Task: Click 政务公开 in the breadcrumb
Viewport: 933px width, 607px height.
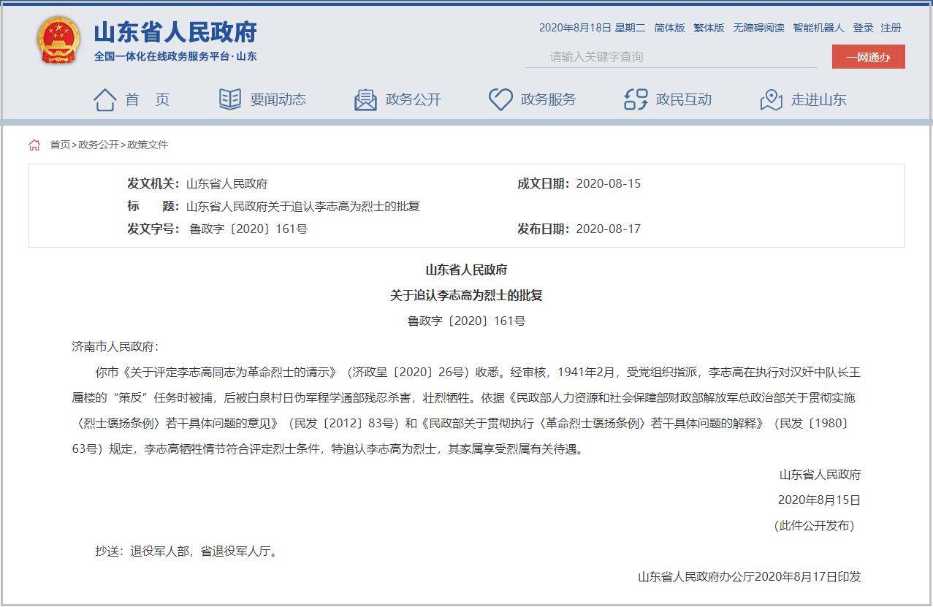Action: [x=99, y=145]
